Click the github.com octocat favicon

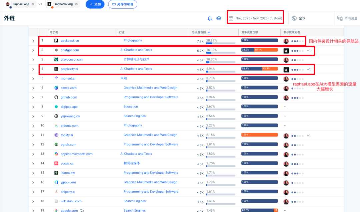click(56, 97)
